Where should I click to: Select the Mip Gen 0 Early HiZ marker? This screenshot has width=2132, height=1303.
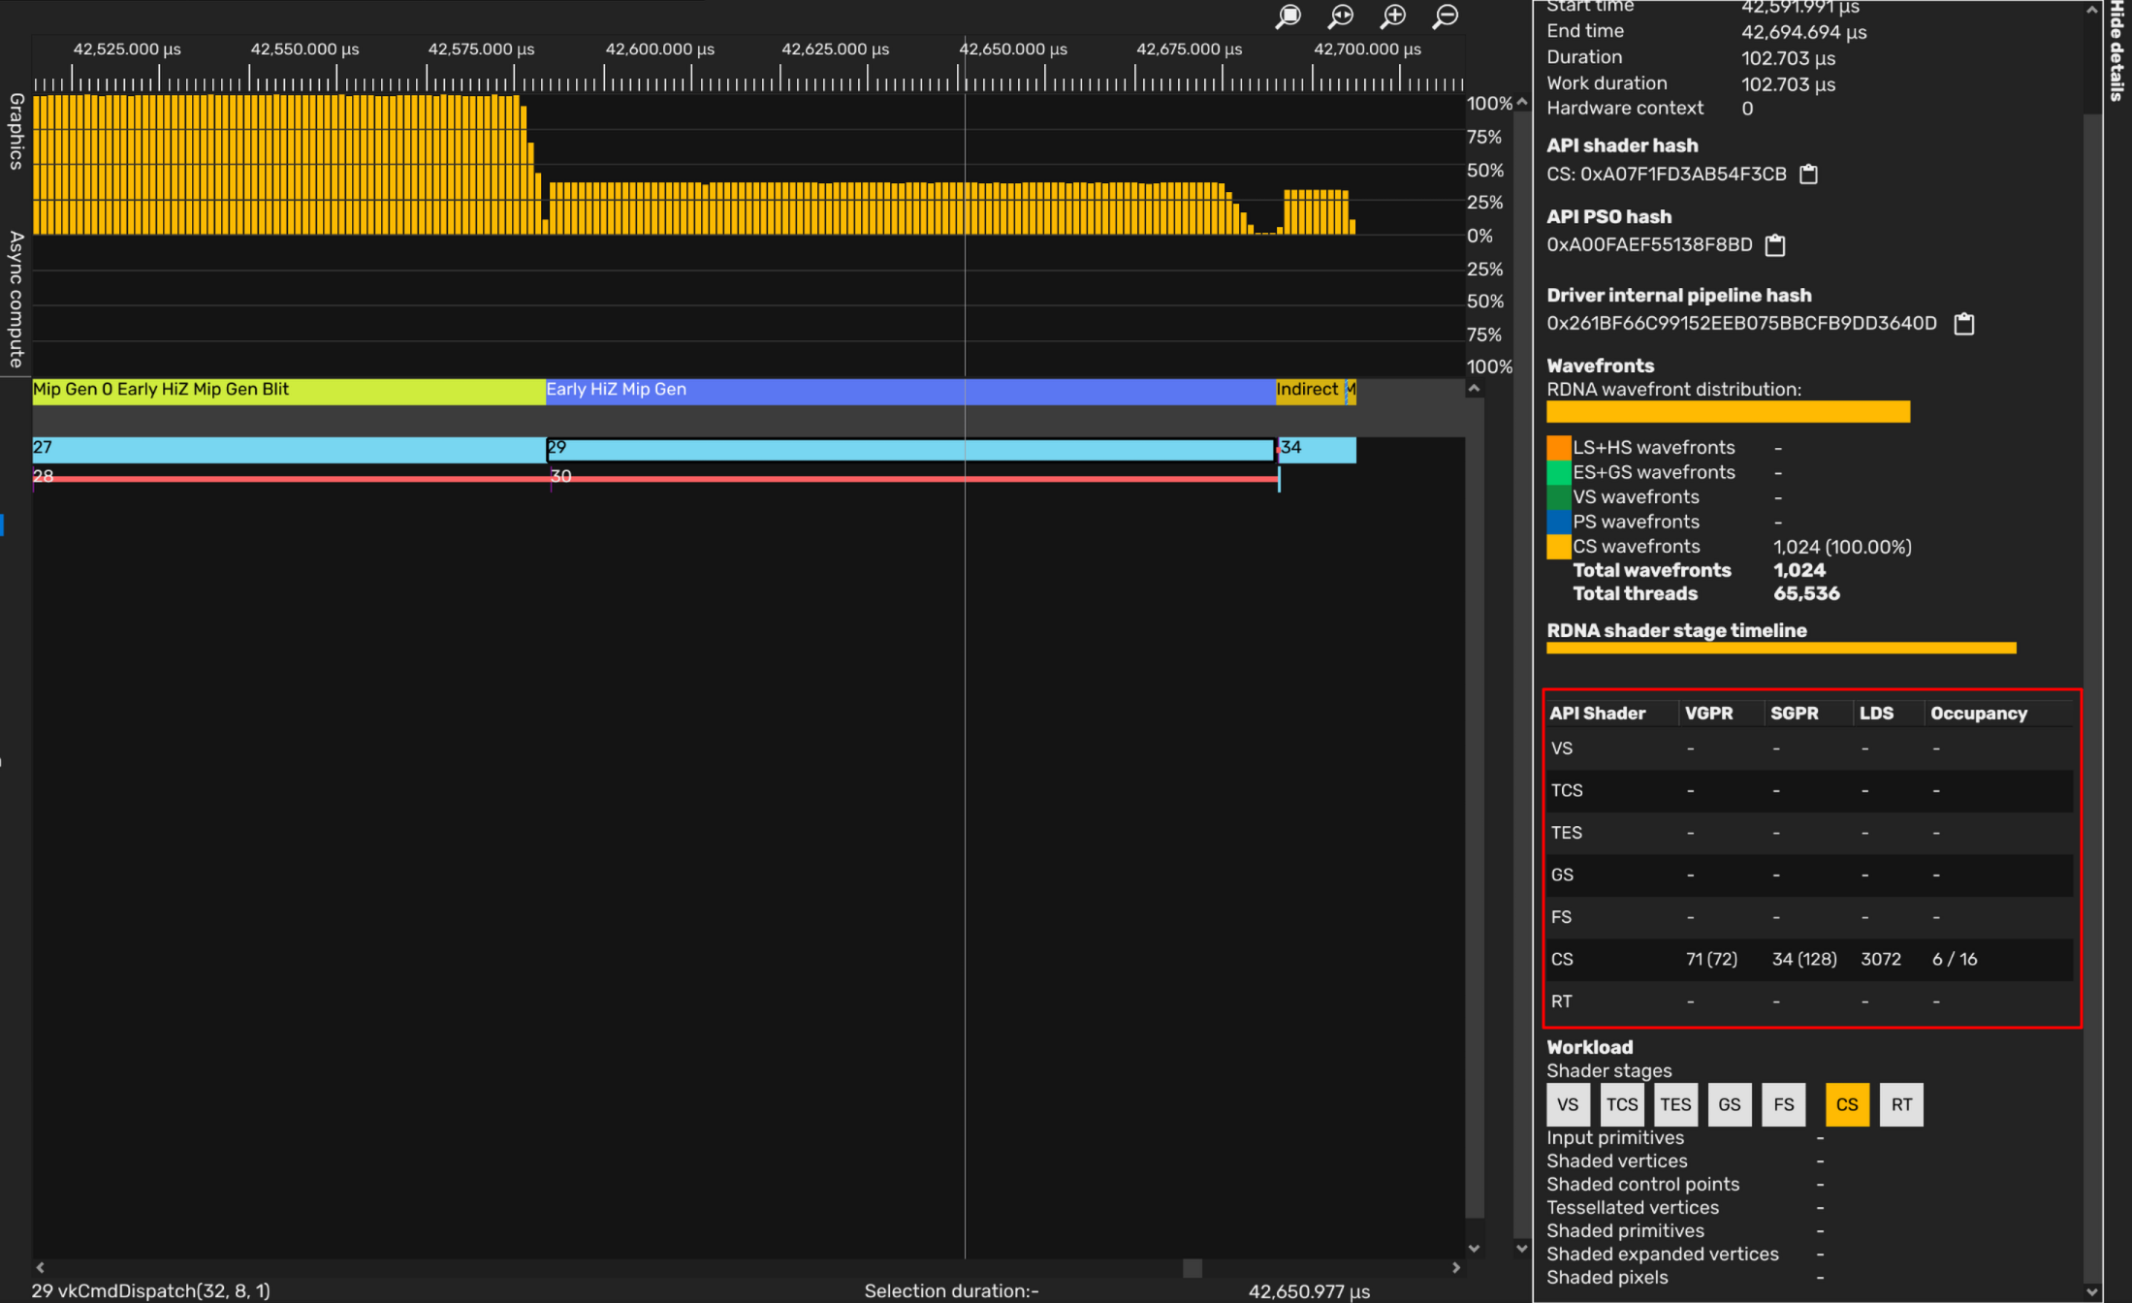pos(289,390)
